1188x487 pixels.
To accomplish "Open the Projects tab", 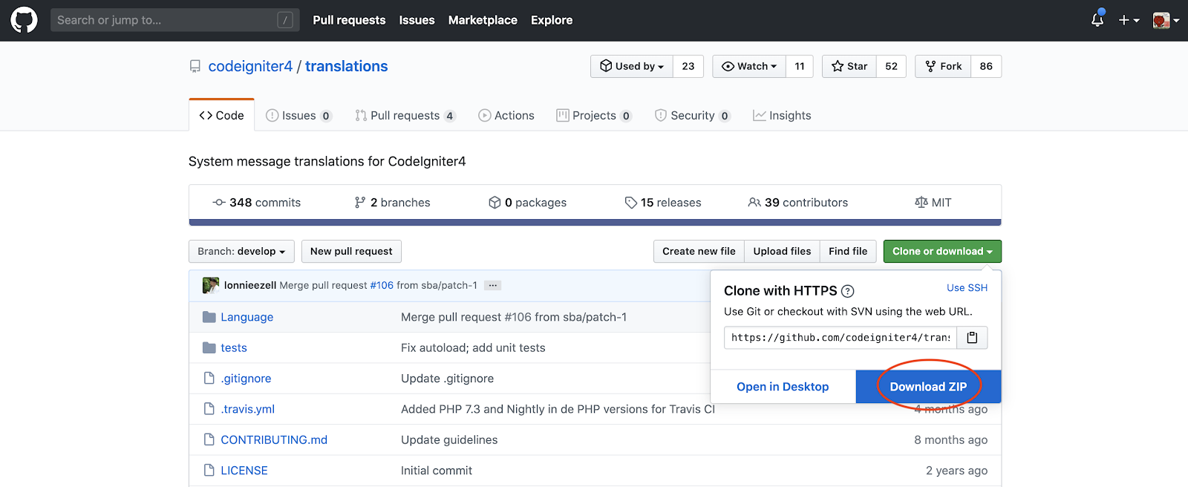I will 594,115.
